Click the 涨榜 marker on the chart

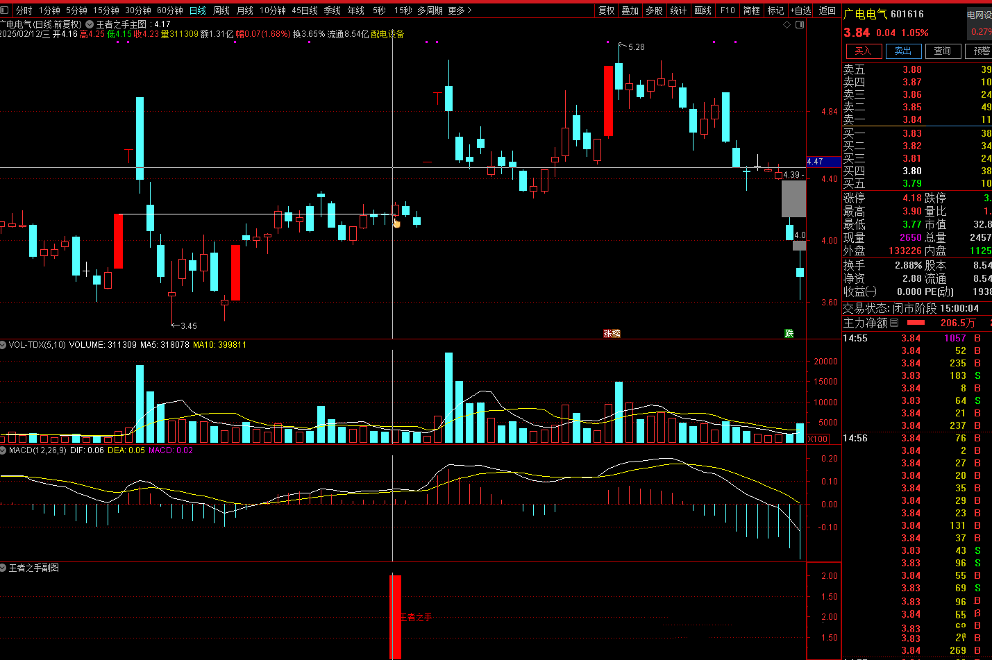pos(612,334)
